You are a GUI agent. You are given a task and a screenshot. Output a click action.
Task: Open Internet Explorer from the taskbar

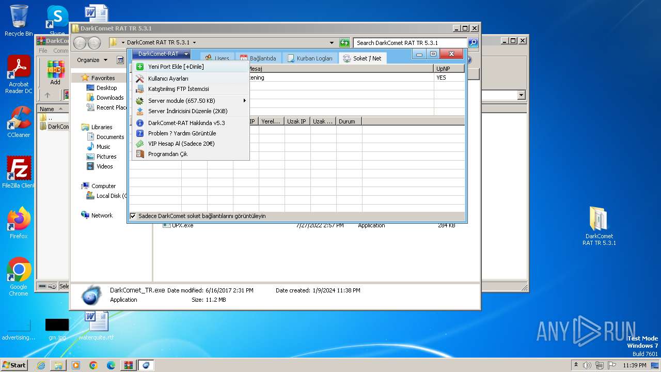41,365
